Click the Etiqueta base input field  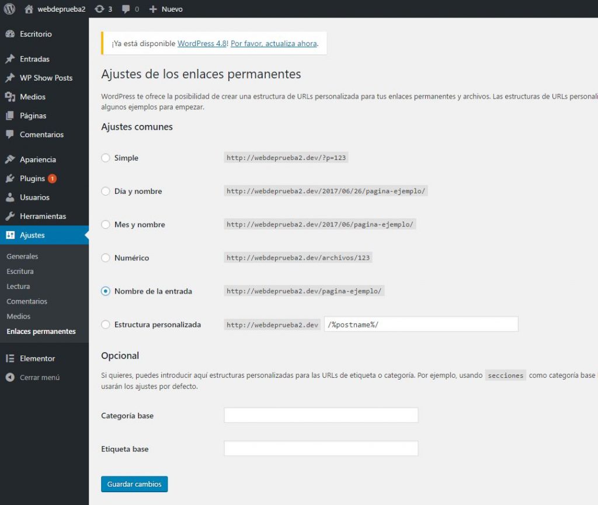(321, 448)
